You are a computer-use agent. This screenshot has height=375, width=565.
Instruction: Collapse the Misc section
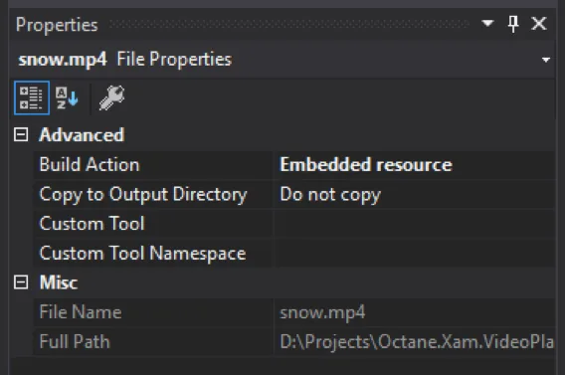pyautogui.click(x=21, y=282)
